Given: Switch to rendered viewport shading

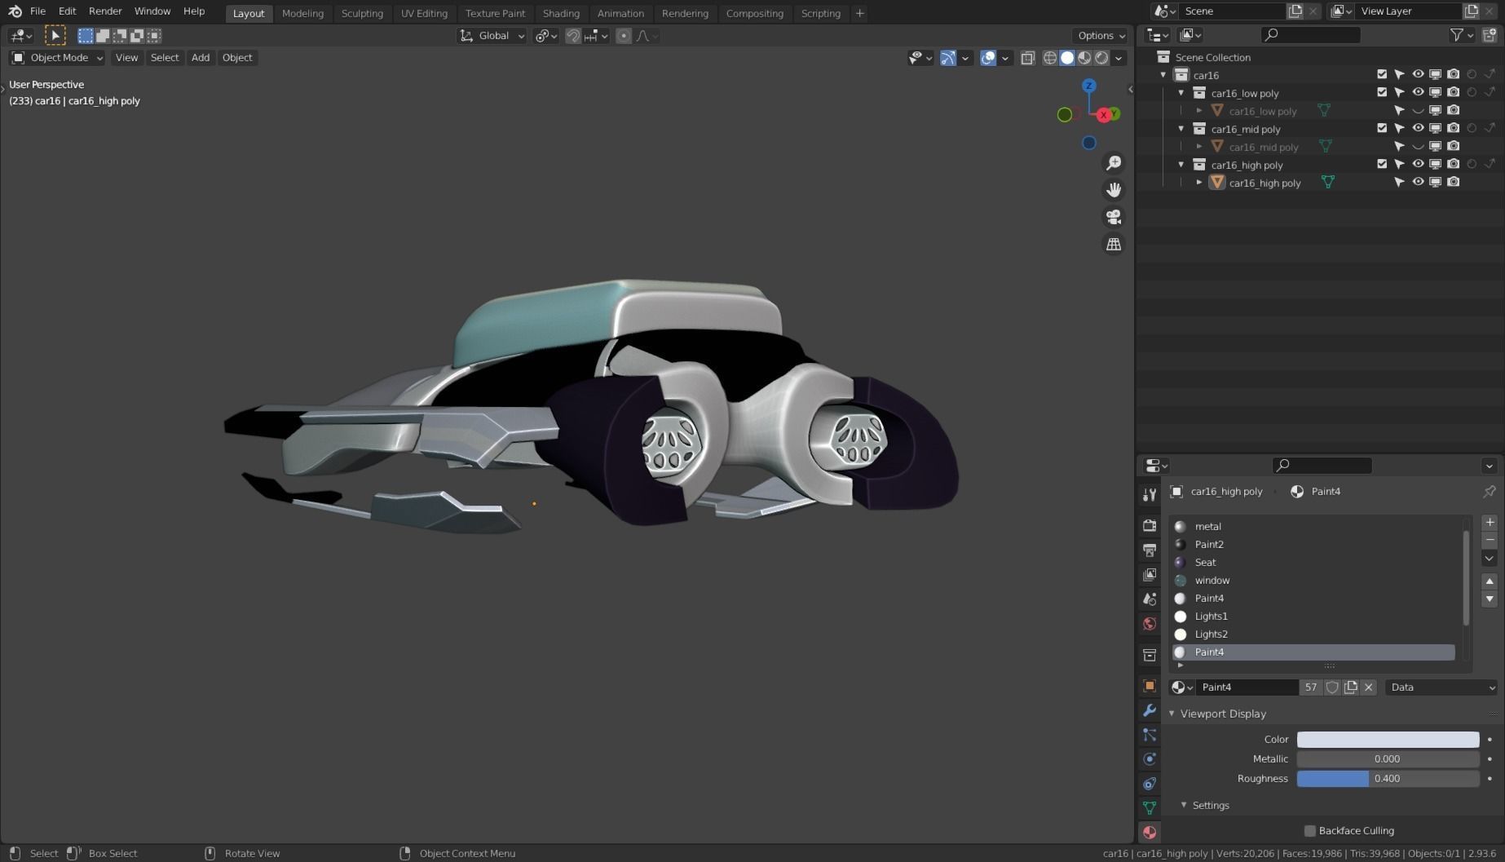Looking at the screenshot, I should point(1101,58).
